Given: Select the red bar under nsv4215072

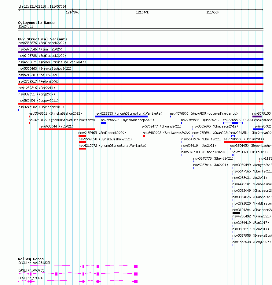Looking at the screenshot, I should click(83, 149).
